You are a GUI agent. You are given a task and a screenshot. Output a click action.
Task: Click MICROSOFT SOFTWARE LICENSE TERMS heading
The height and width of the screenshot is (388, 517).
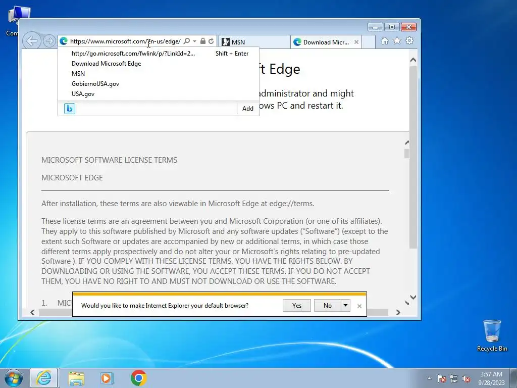click(x=109, y=160)
